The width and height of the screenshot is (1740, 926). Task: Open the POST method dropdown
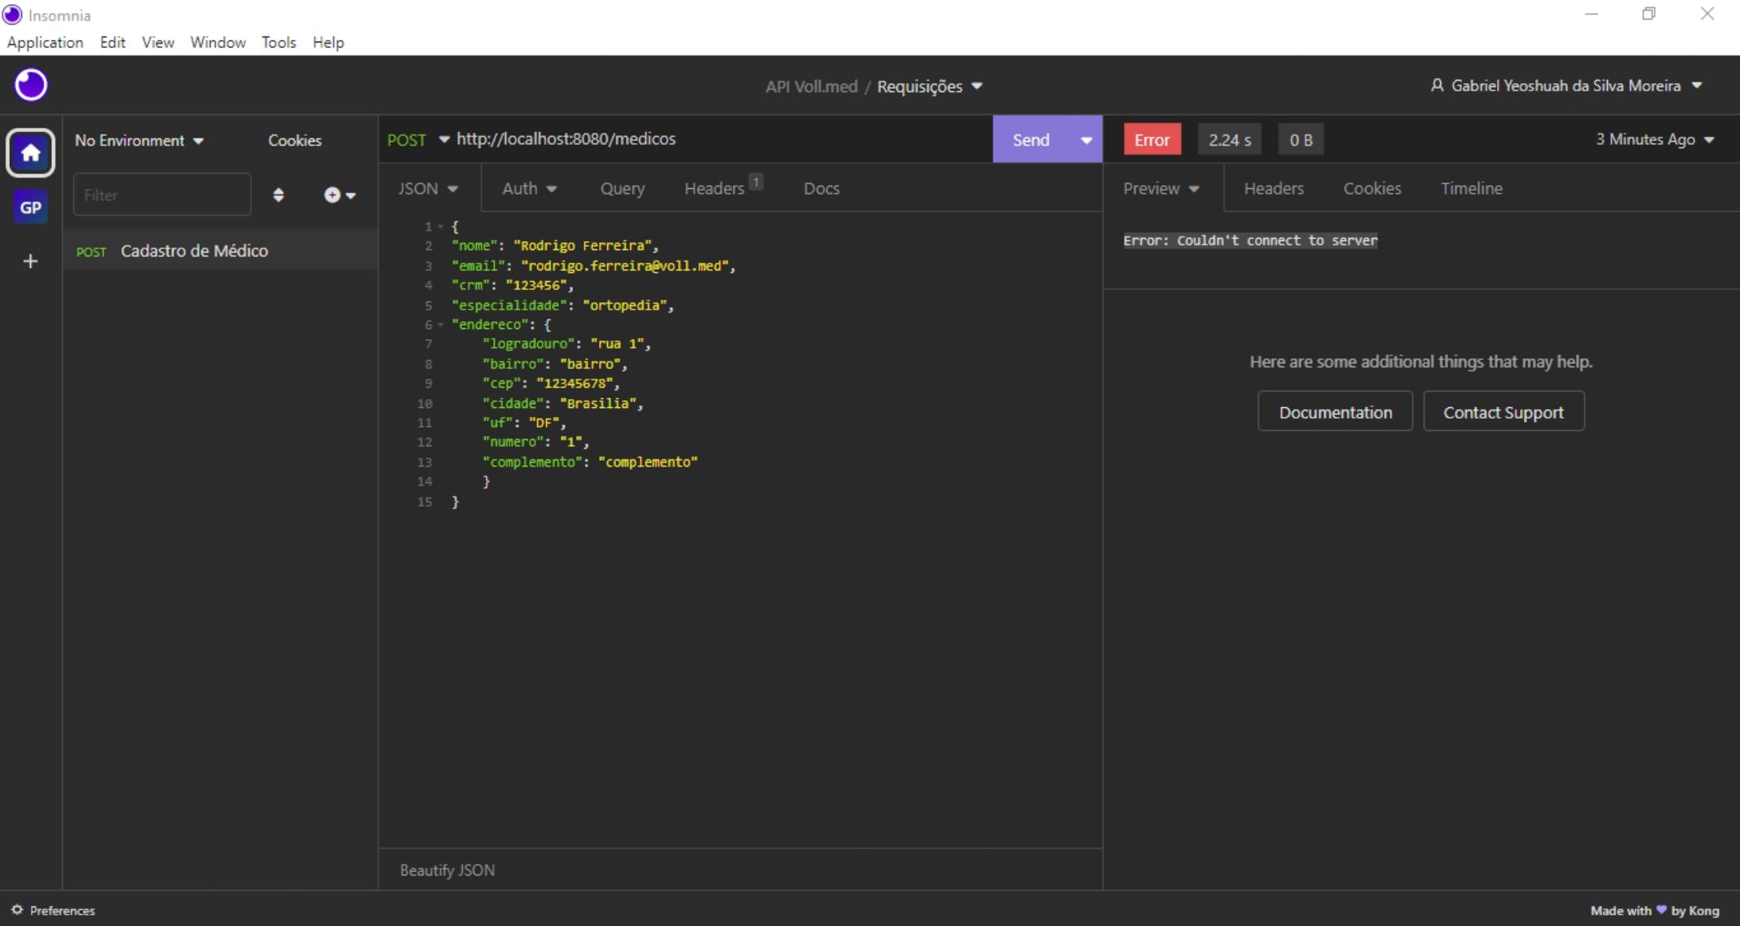pos(418,139)
